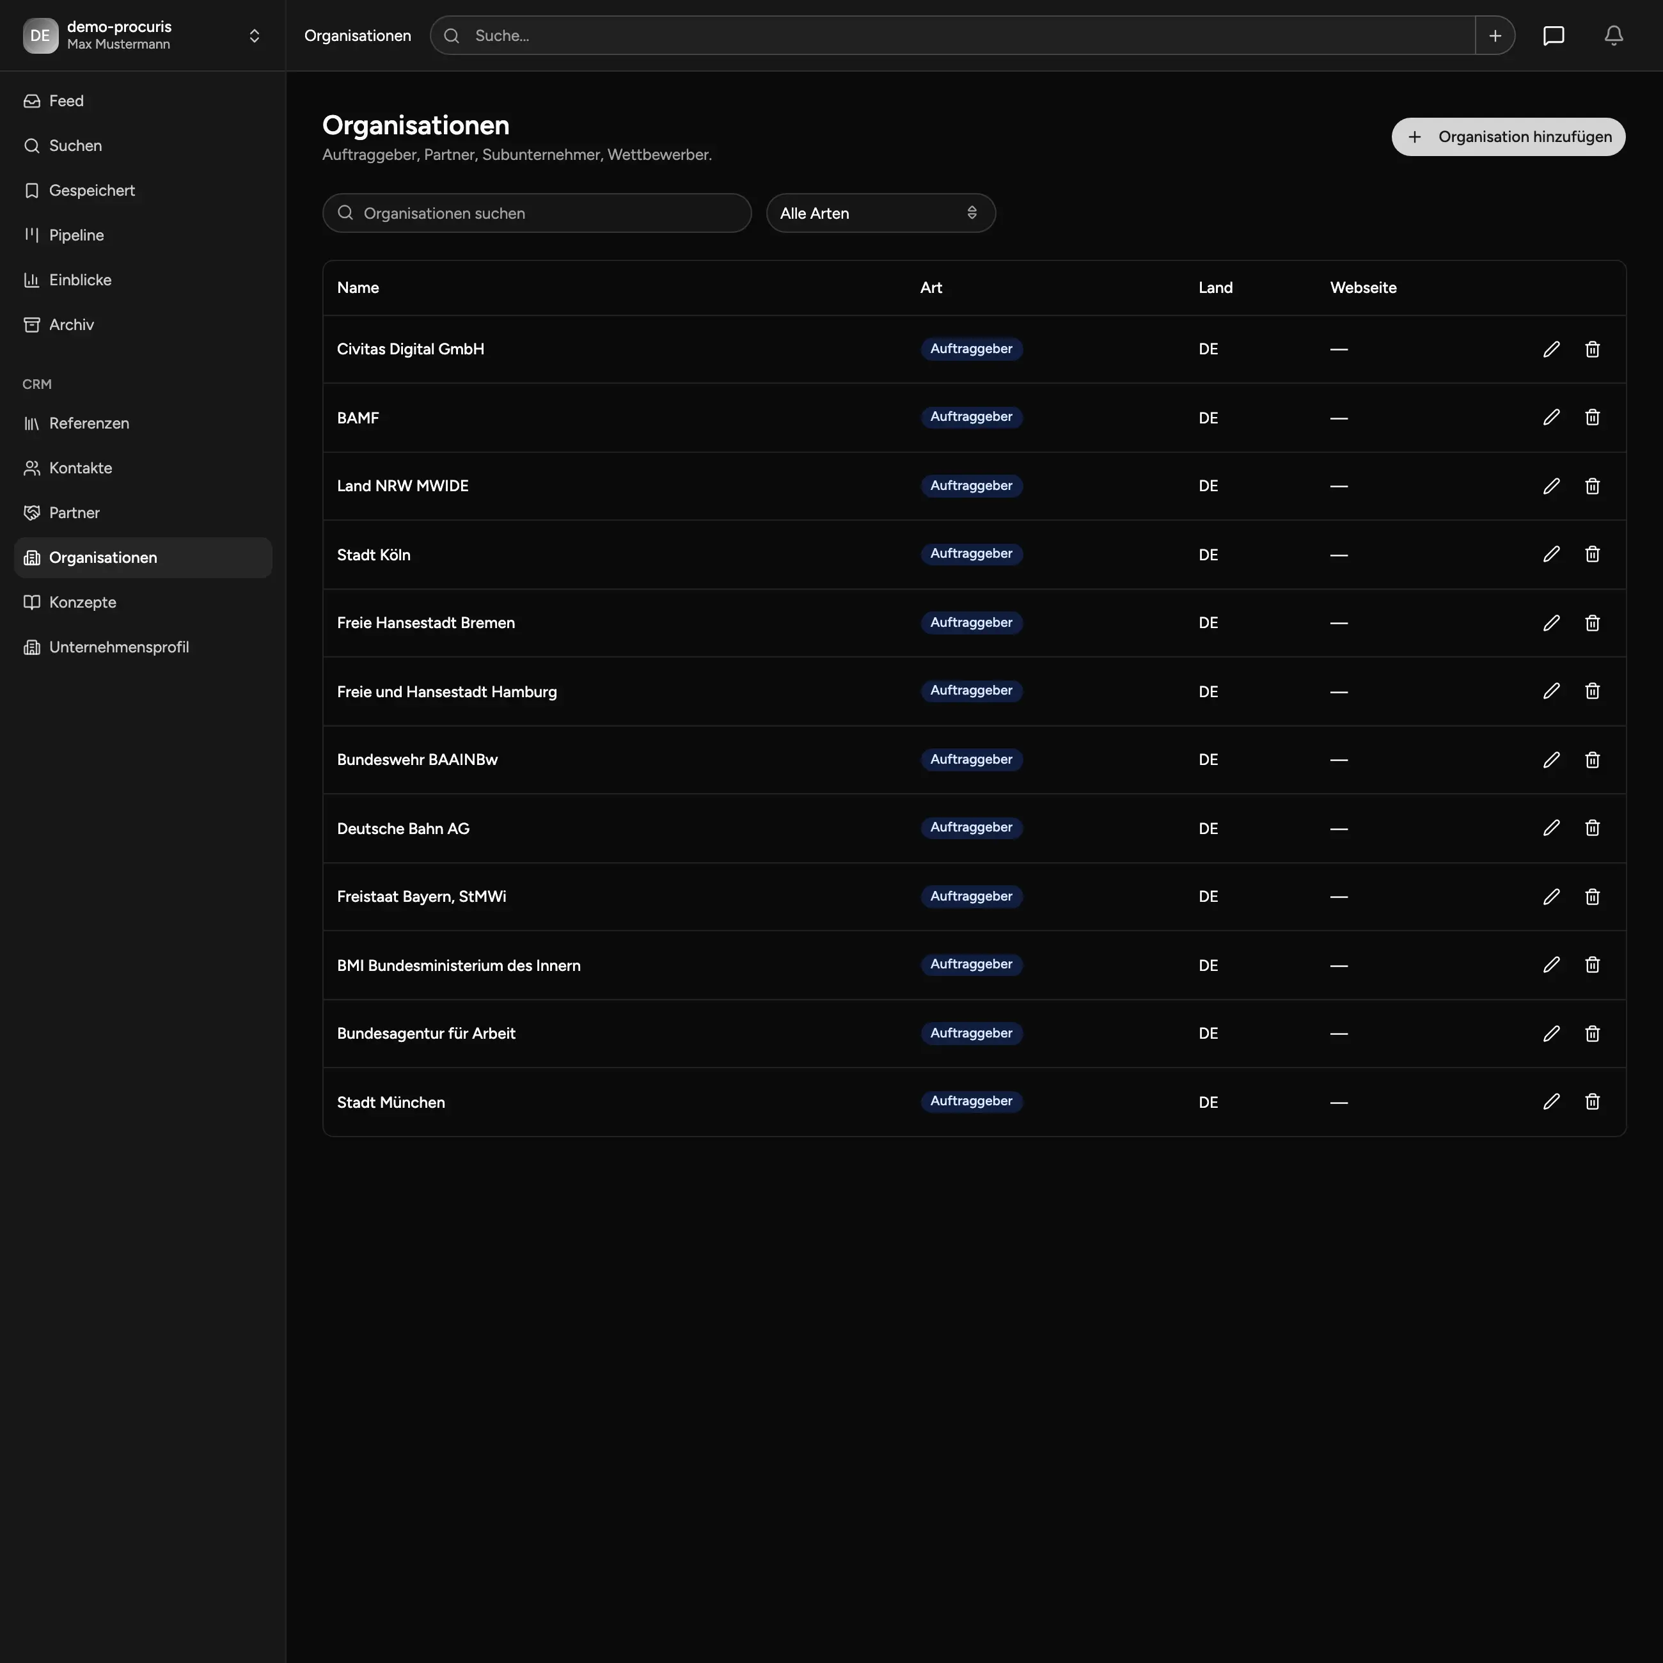The height and width of the screenshot is (1663, 1663).
Task: Open Unternehmensprofil page
Action: click(143, 647)
